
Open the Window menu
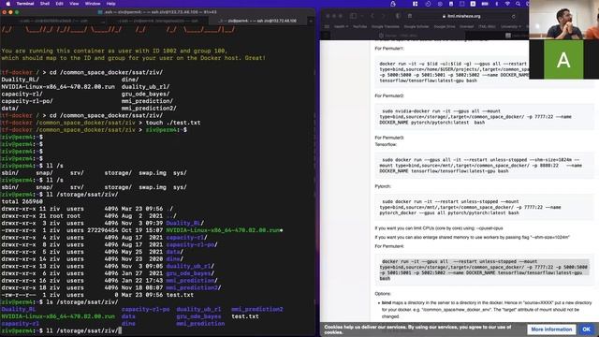point(93,4)
